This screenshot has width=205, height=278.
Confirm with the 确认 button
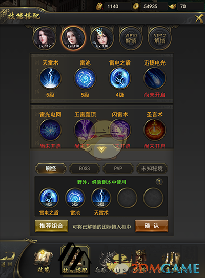tap(152, 226)
